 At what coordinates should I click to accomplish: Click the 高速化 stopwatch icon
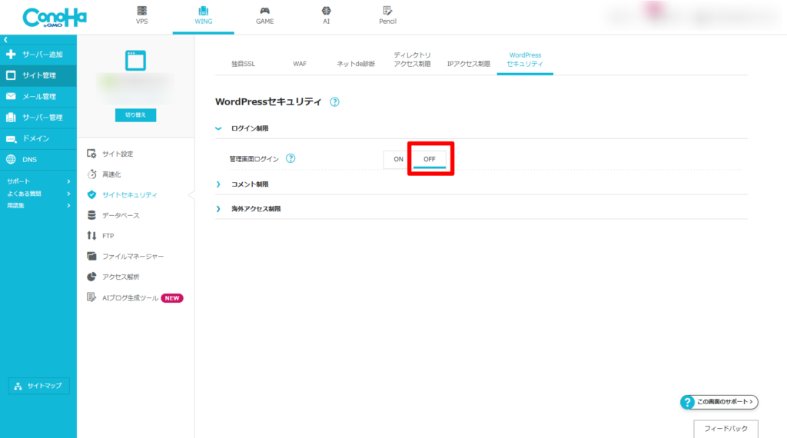(x=91, y=174)
